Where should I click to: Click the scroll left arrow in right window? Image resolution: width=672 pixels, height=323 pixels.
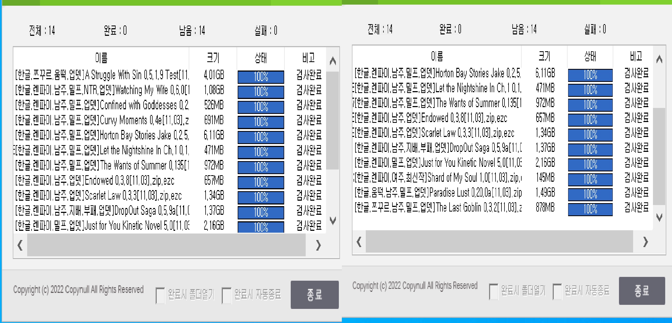[x=359, y=241]
